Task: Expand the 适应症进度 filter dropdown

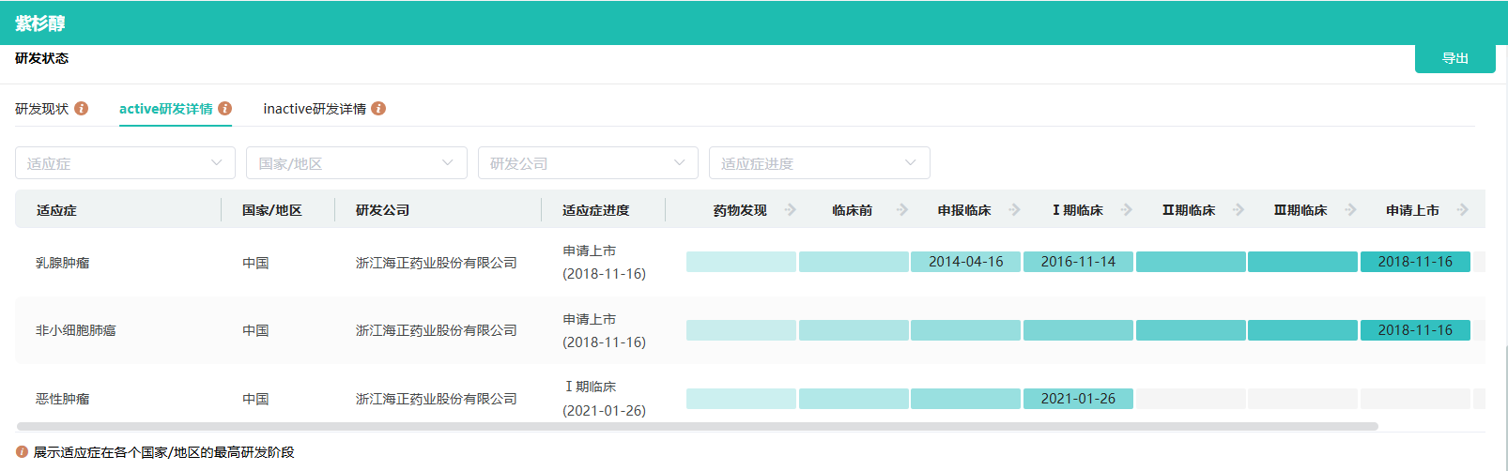Action: click(x=819, y=163)
